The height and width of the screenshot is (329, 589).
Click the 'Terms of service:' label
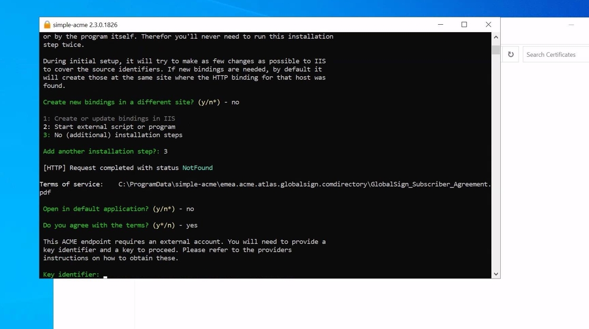72,184
